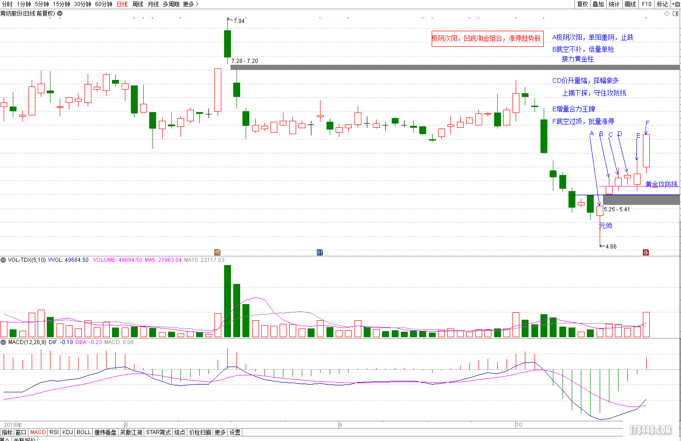Click the diamond icon at chart top-right
681x441 pixels.
point(667,13)
